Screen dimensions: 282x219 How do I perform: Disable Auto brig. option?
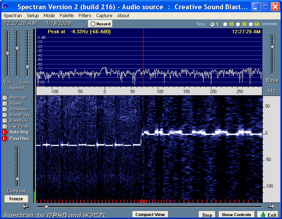(x=5, y=132)
